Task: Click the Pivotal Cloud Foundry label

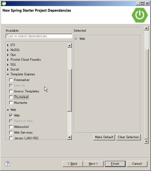Action: coord(26,60)
